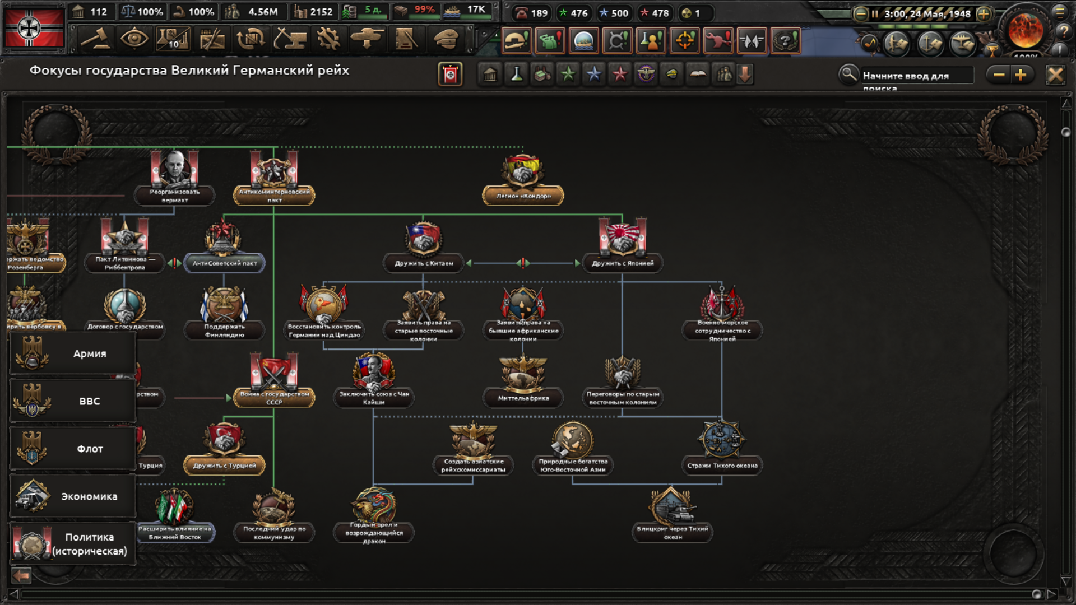Screen dimensions: 1076x605
Task: Click the strategic air map mode icon
Action: click(x=963, y=42)
